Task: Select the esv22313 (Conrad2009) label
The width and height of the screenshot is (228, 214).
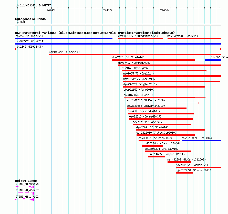Action: point(145,116)
